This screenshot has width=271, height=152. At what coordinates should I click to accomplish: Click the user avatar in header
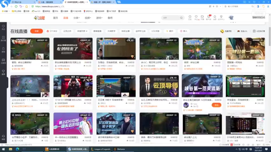pyautogui.click(x=231, y=18)
